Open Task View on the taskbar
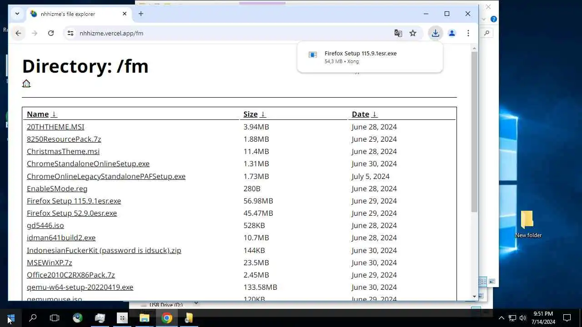This screenshot has width=582, height=327. coord(55,318)
